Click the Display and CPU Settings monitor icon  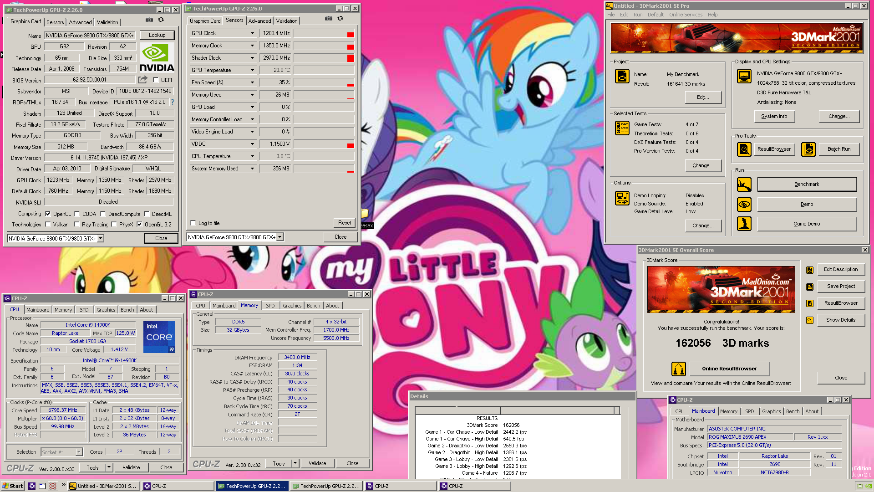point(744,76)
